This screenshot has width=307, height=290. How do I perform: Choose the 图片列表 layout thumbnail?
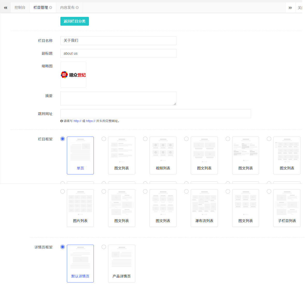[x=80, y=208]
